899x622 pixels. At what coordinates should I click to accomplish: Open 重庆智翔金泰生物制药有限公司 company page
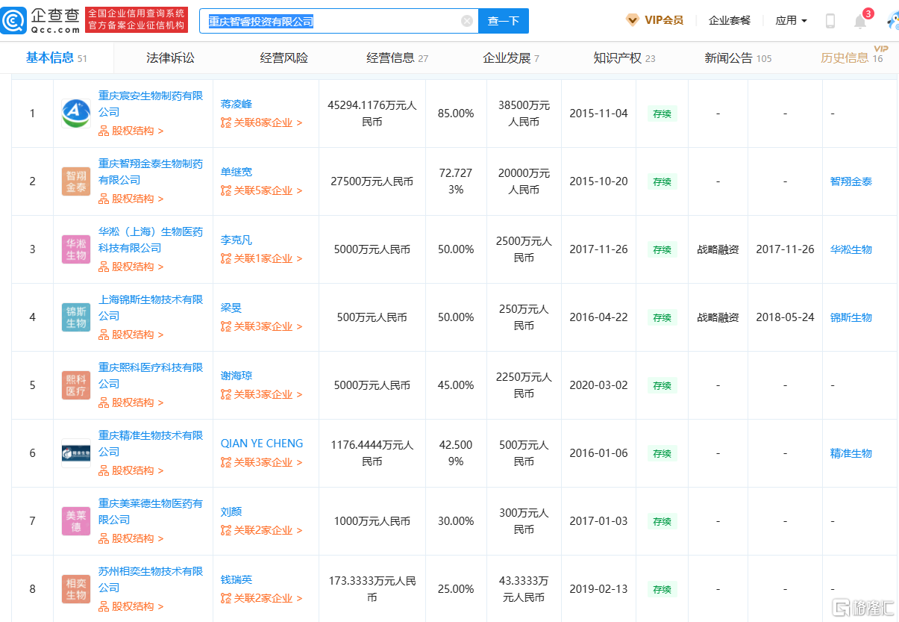(151, 172)
